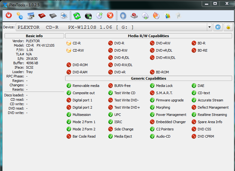235x171 pixels.
Task: Click the firmware value '1.06'
Action: point(30,50)
